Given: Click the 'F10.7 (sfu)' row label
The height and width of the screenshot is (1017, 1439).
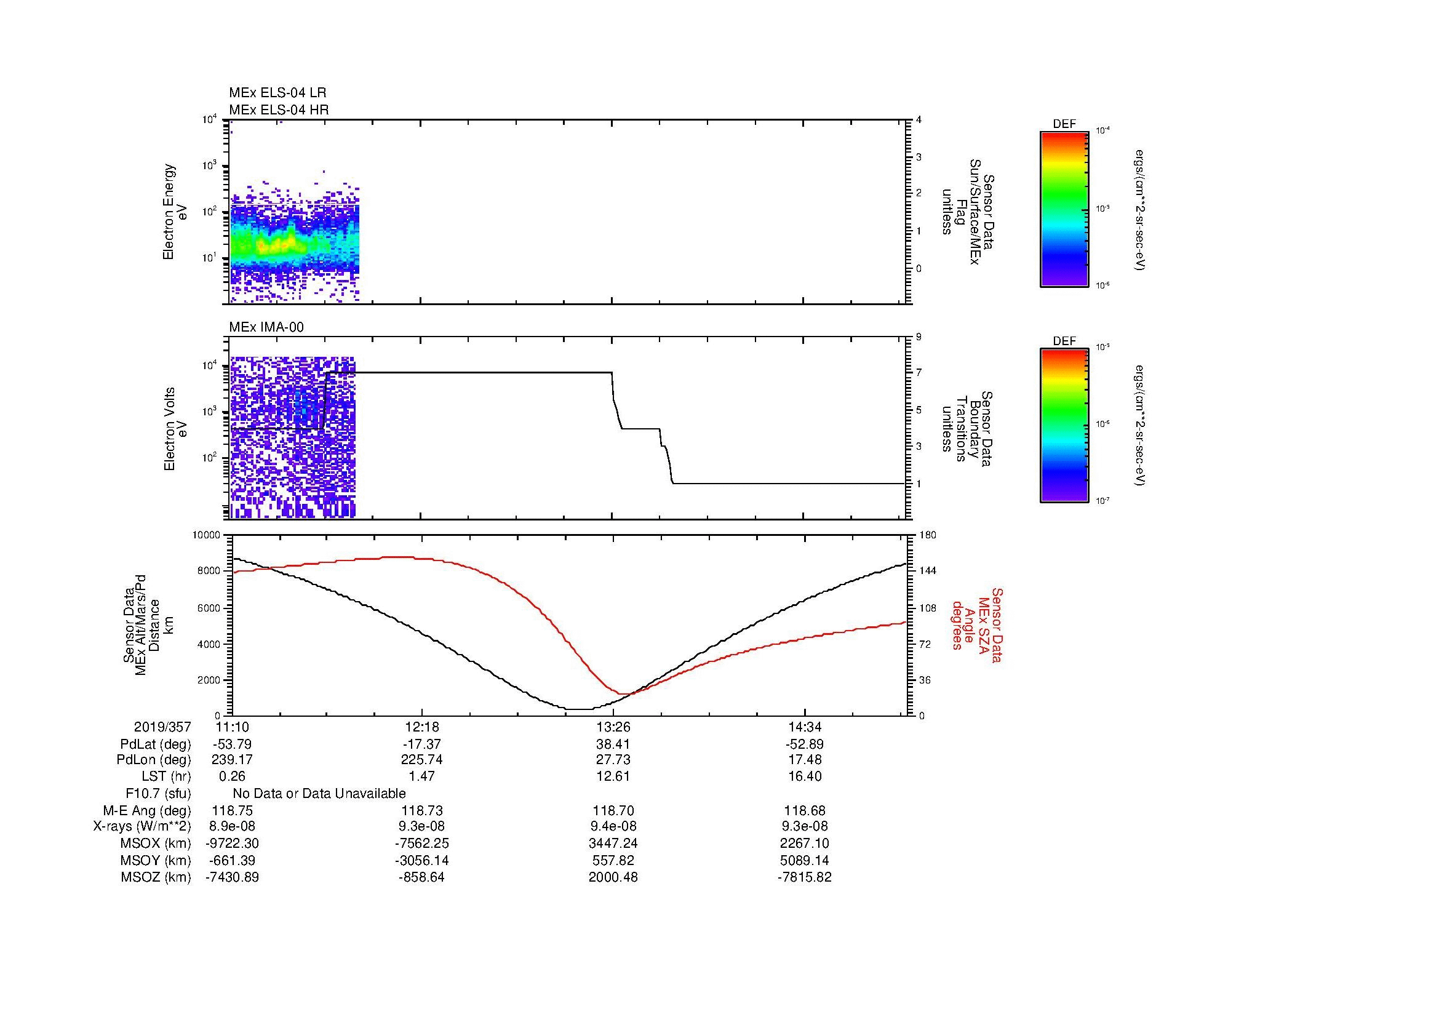Looking at the screenshot, I should (x=158, y=794).
